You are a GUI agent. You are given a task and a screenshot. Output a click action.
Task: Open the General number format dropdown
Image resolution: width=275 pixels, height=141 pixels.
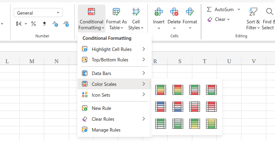click(38, 13)
